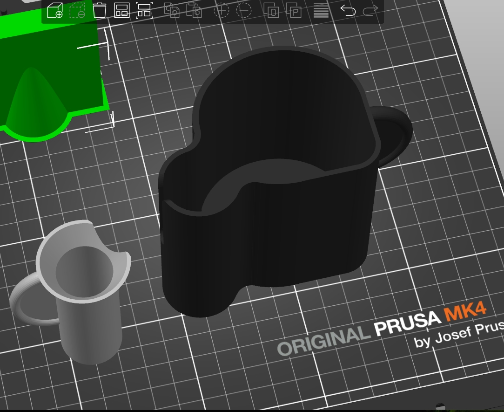Screen dimensions: 504x412
Task: Click the Split to objects icon
Action: coord(271,10)
